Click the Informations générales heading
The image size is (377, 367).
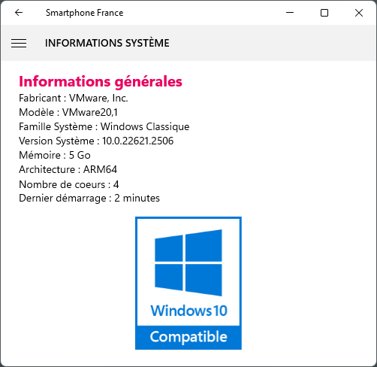pyautogui.click(x=101, y=82)
